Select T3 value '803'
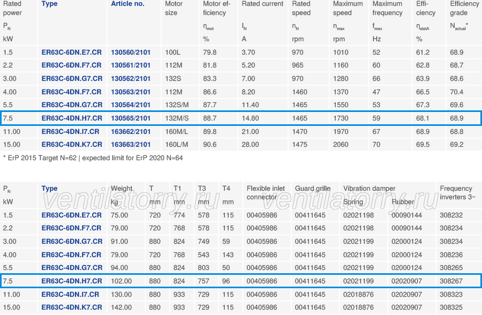The height and width of the screenshot is (315, 482). (x=204, y=268)
